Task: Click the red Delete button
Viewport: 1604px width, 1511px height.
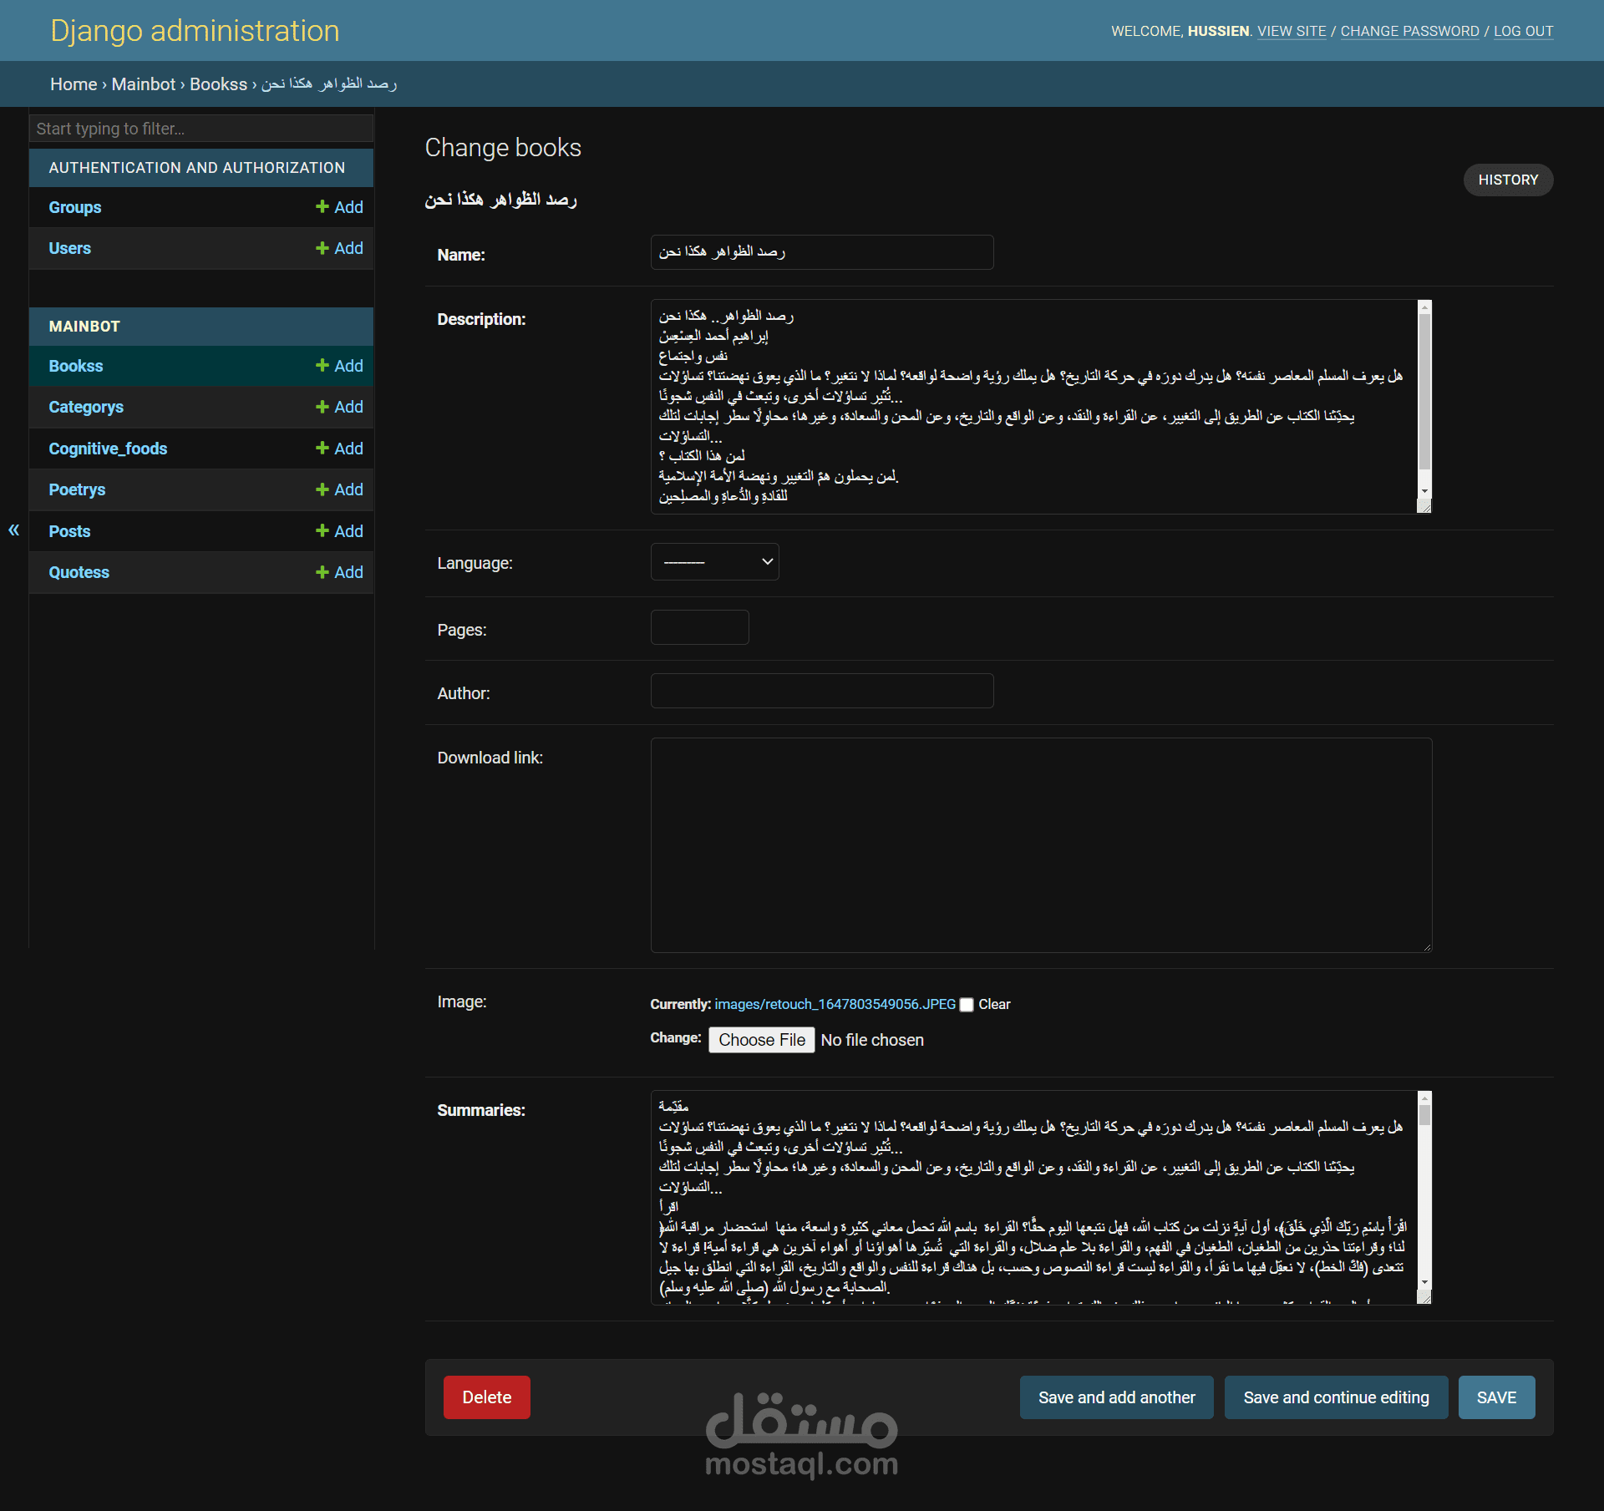Action: click(x=486, y=1397)
